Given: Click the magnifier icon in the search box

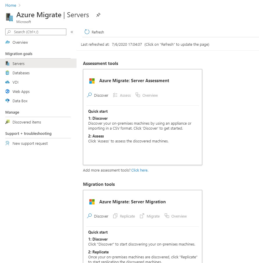Looking at the screenshot, I should pyautogui.click(x=9, y=32).
